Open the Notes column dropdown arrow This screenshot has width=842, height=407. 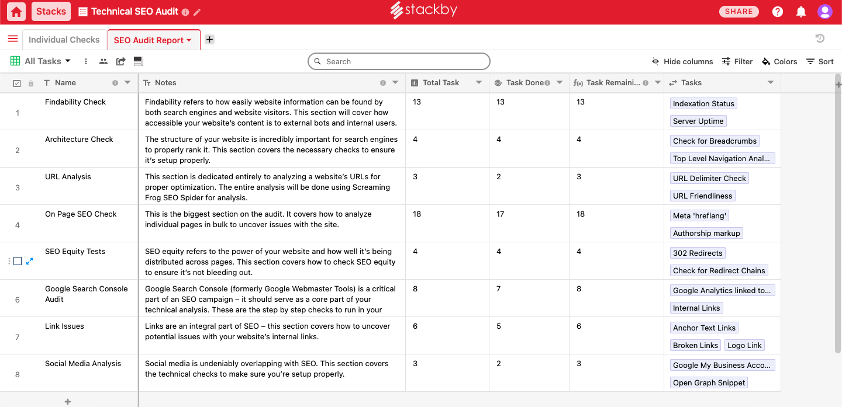point(395,83)
